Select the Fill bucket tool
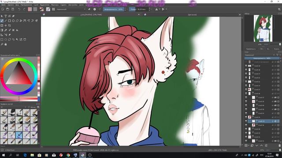282x158 pixels. (x=17, y=30)
